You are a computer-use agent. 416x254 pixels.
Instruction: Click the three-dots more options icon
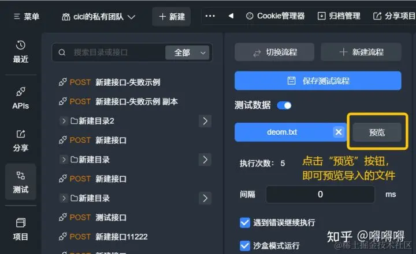coord(210,16)
